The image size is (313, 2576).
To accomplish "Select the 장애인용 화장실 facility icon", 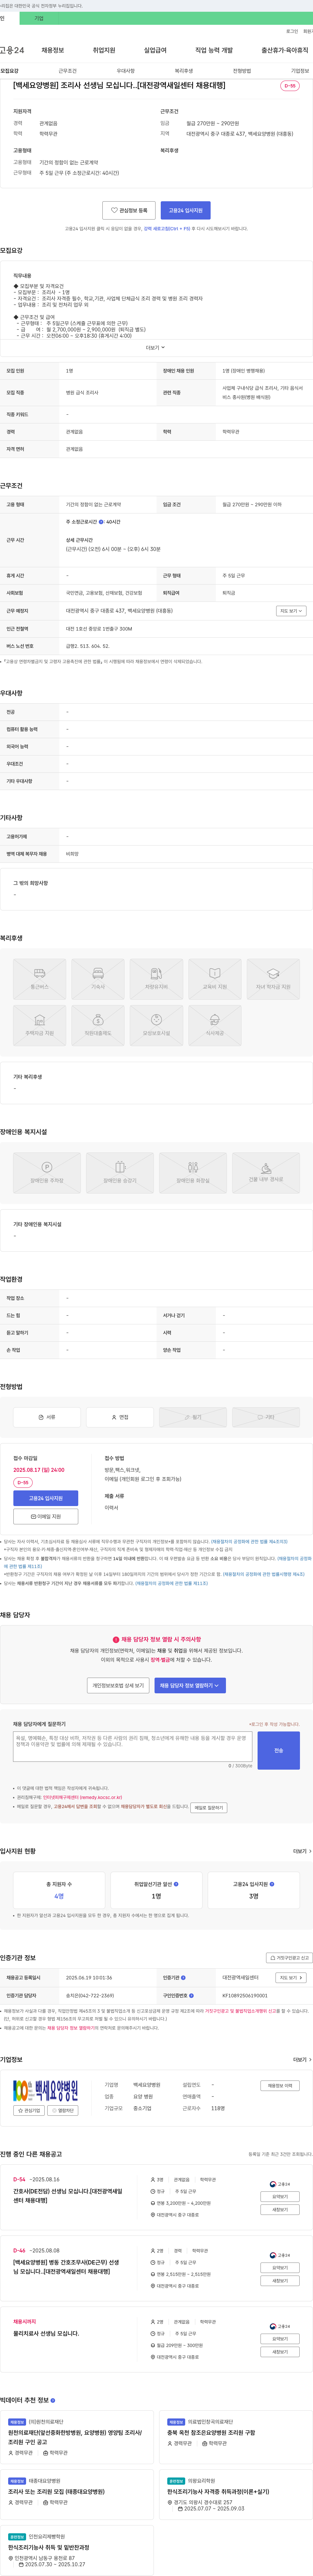I will click(193, 1173).
